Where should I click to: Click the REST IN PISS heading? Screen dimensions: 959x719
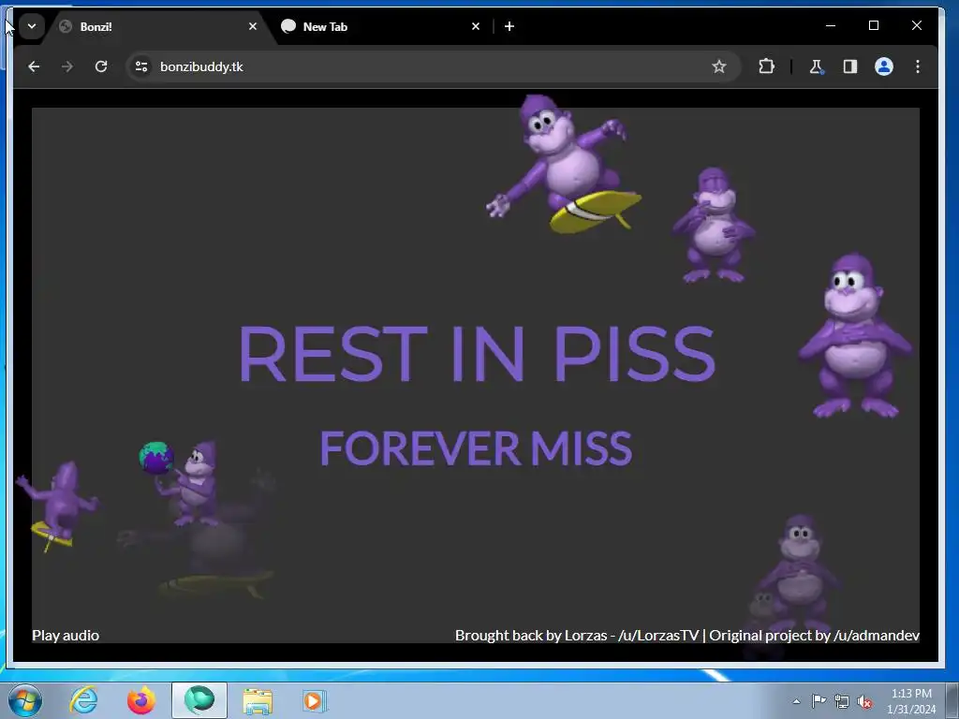[477, 353]
